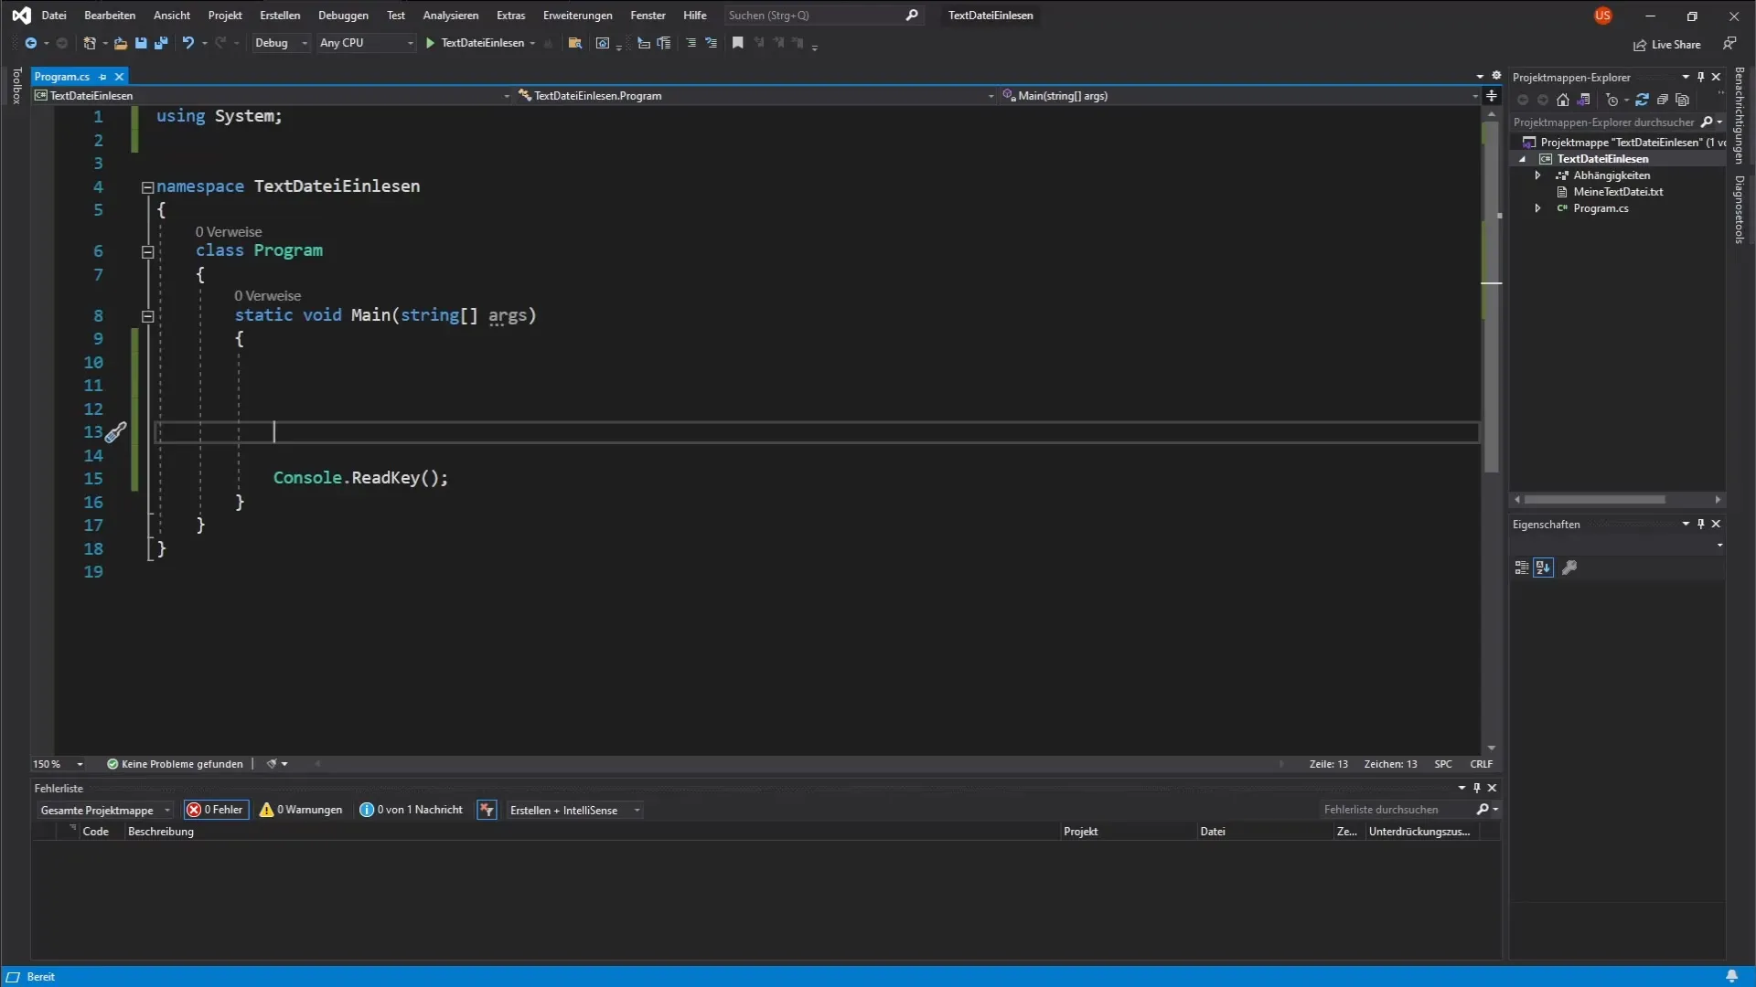Open property pages with the wrench icon
1756x987 pixels.
click(x=1569, y=568)
